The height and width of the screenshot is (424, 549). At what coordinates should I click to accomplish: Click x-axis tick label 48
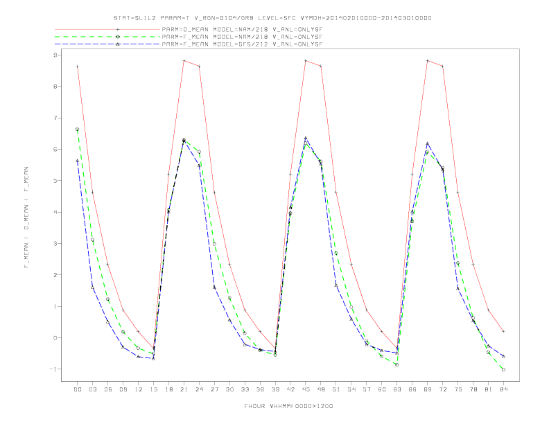[321, 389]
